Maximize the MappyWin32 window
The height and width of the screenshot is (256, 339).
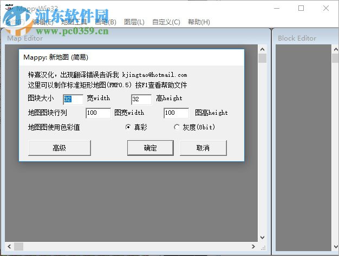[x=301, y=9]
